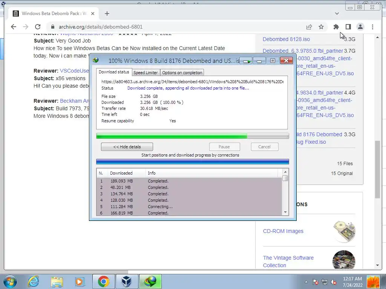Select connection row 3 with 134.764 MB

point(189,194)
